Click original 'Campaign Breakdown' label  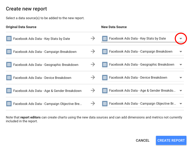(x=45, y=52)
